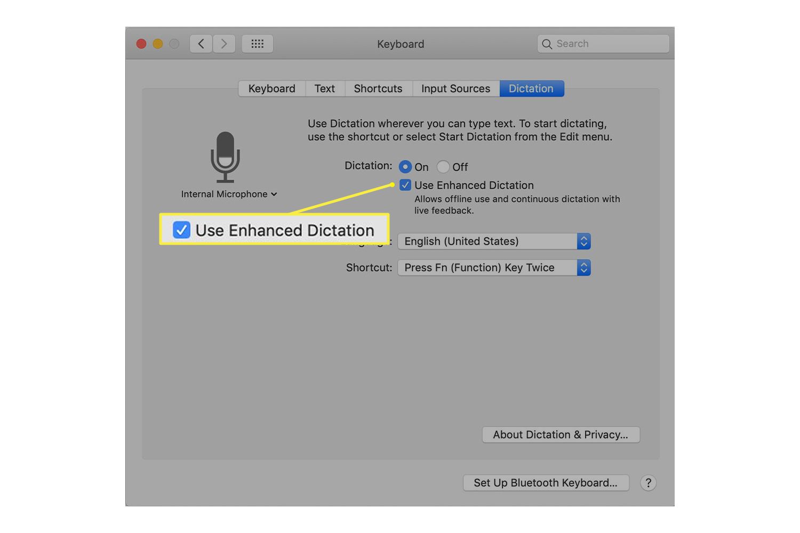Image resolution: width=800 pixels, height=533 pixels.
Task: Select the Dictation tab
Action: (531, 88)
